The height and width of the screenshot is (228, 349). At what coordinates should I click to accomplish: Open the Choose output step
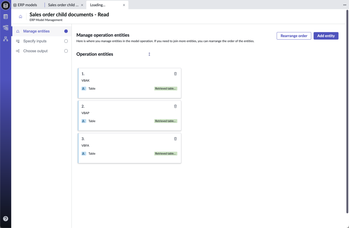coord(42,51)
